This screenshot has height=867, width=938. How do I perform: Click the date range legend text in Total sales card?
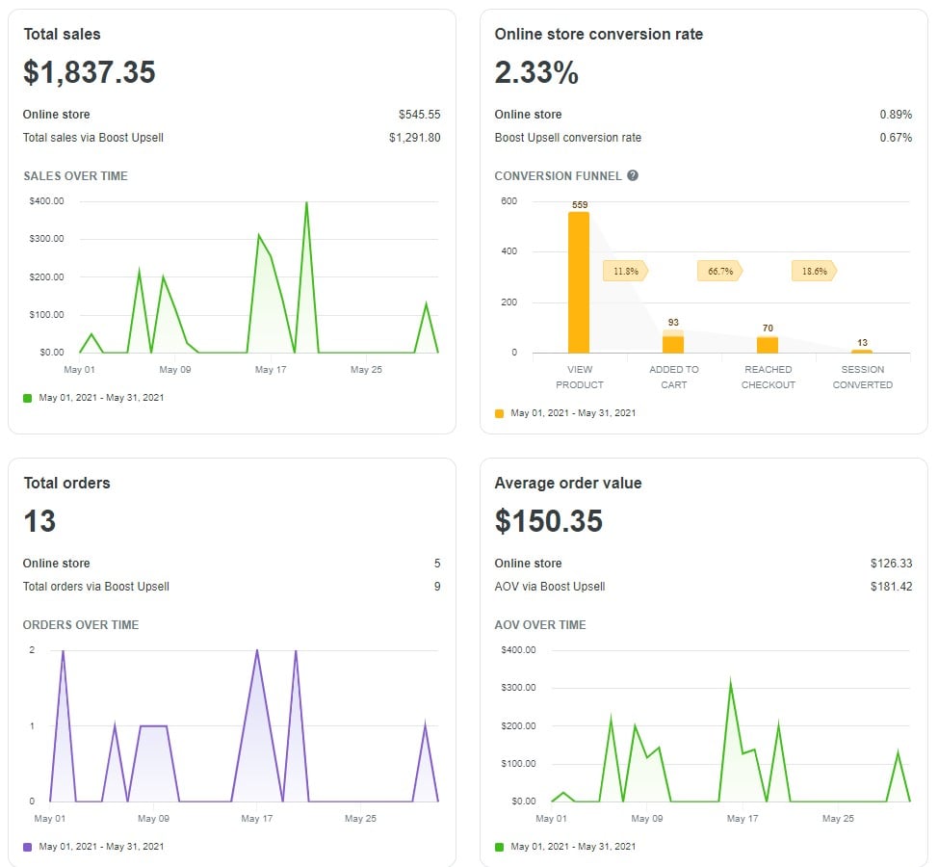tap(101, 398)
